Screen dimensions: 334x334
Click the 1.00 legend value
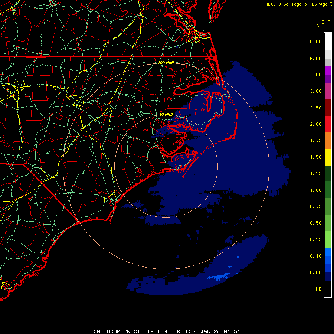point(316,190)
